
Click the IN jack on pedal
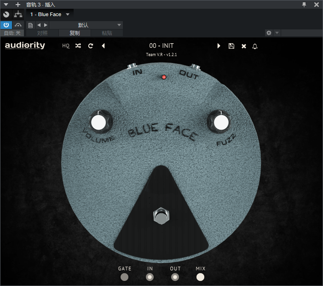coord(132,66)
